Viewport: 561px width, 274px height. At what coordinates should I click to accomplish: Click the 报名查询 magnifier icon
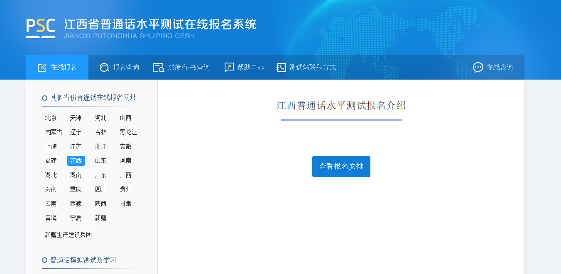[x=104, y=68]
